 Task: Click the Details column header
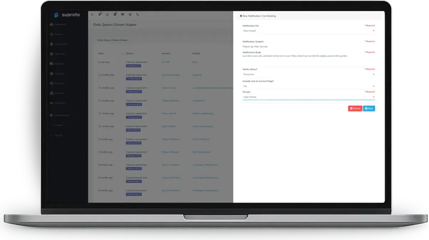[196, 54]
